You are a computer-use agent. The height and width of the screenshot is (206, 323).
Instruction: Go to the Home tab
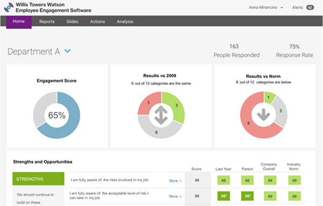click(19, 21)
